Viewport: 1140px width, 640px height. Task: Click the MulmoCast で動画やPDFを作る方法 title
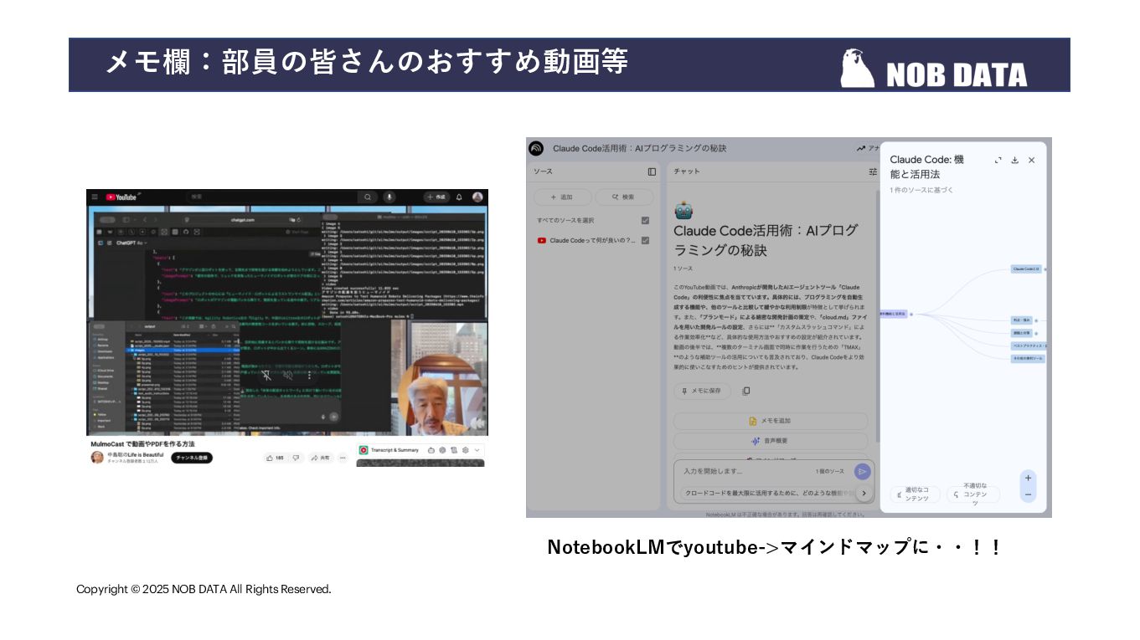click(142, 443)
